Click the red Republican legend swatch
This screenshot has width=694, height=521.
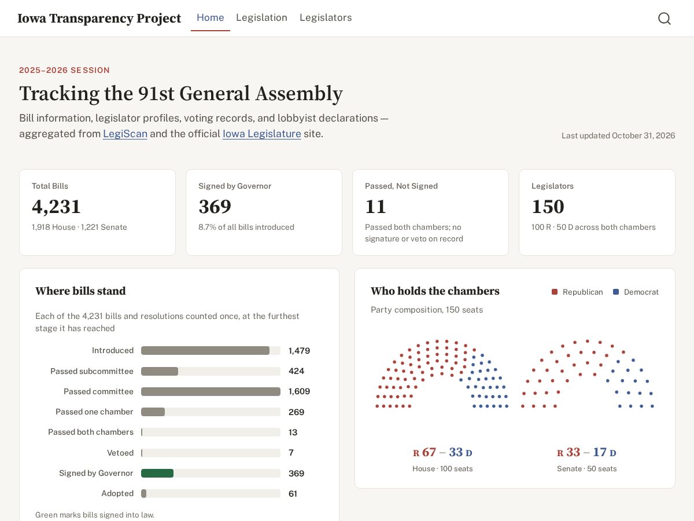(x=555, y=292)
